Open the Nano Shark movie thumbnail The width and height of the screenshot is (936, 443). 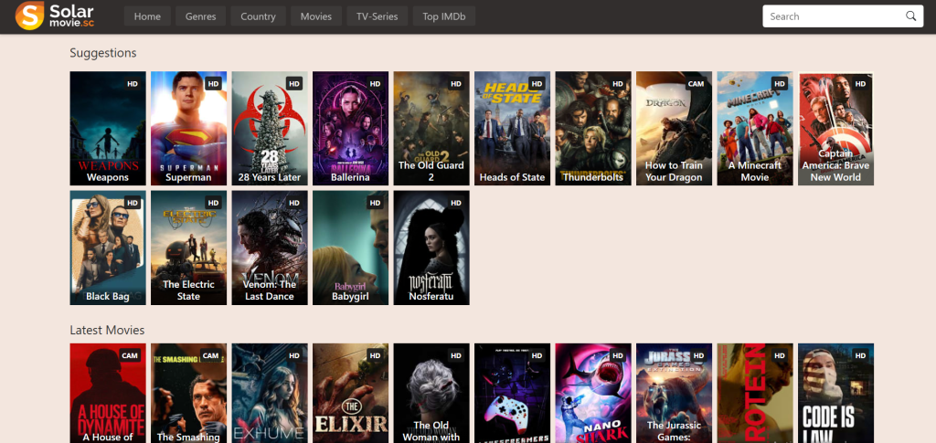click(593, 393)
